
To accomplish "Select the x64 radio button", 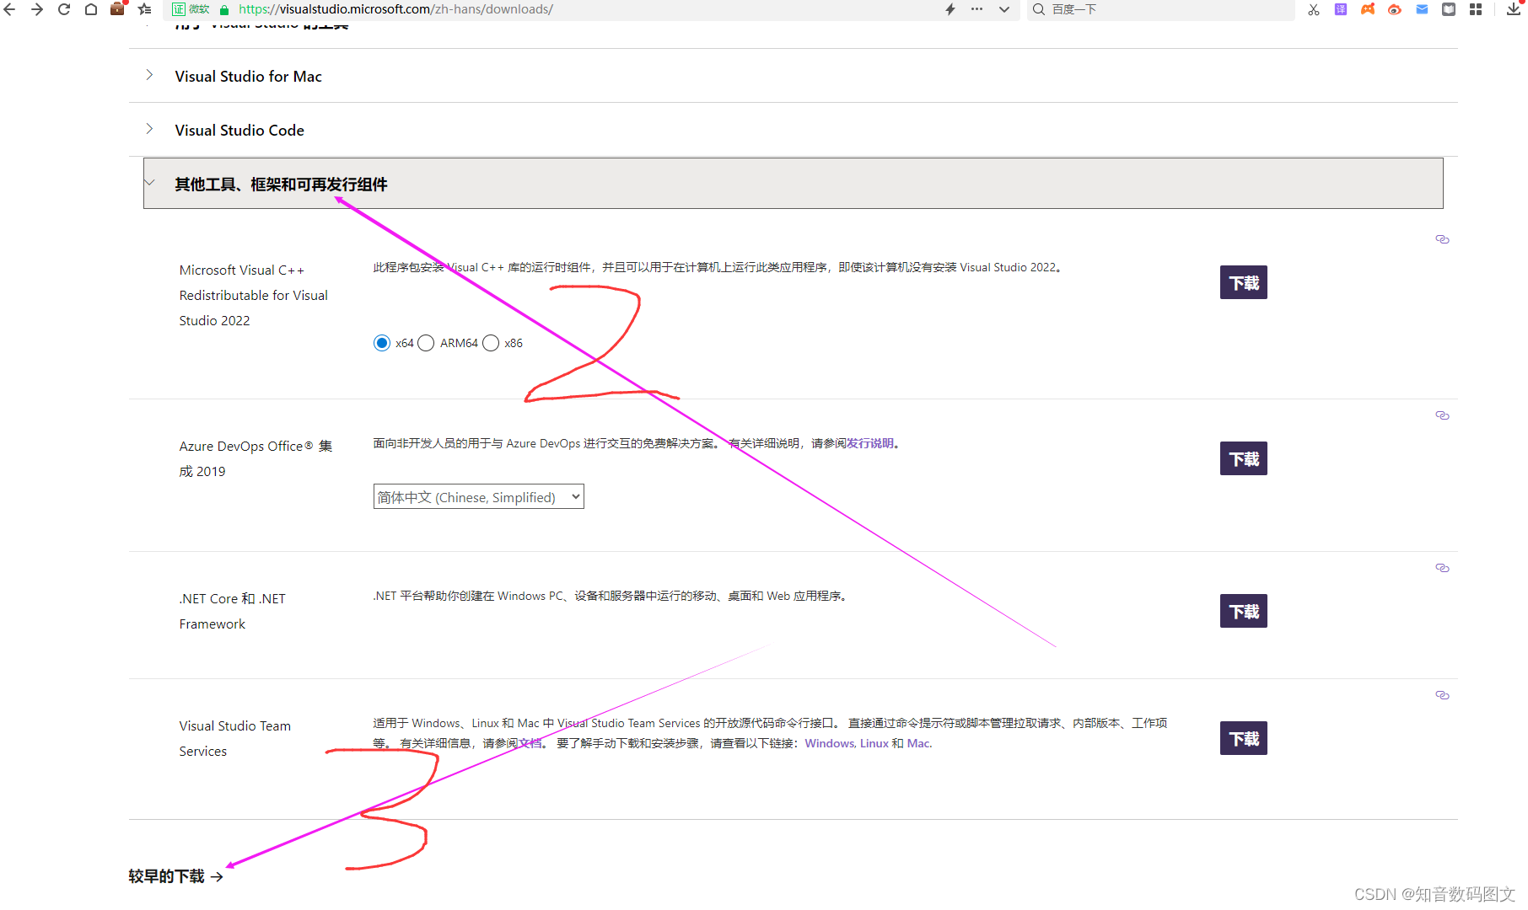I will (382, 343).
